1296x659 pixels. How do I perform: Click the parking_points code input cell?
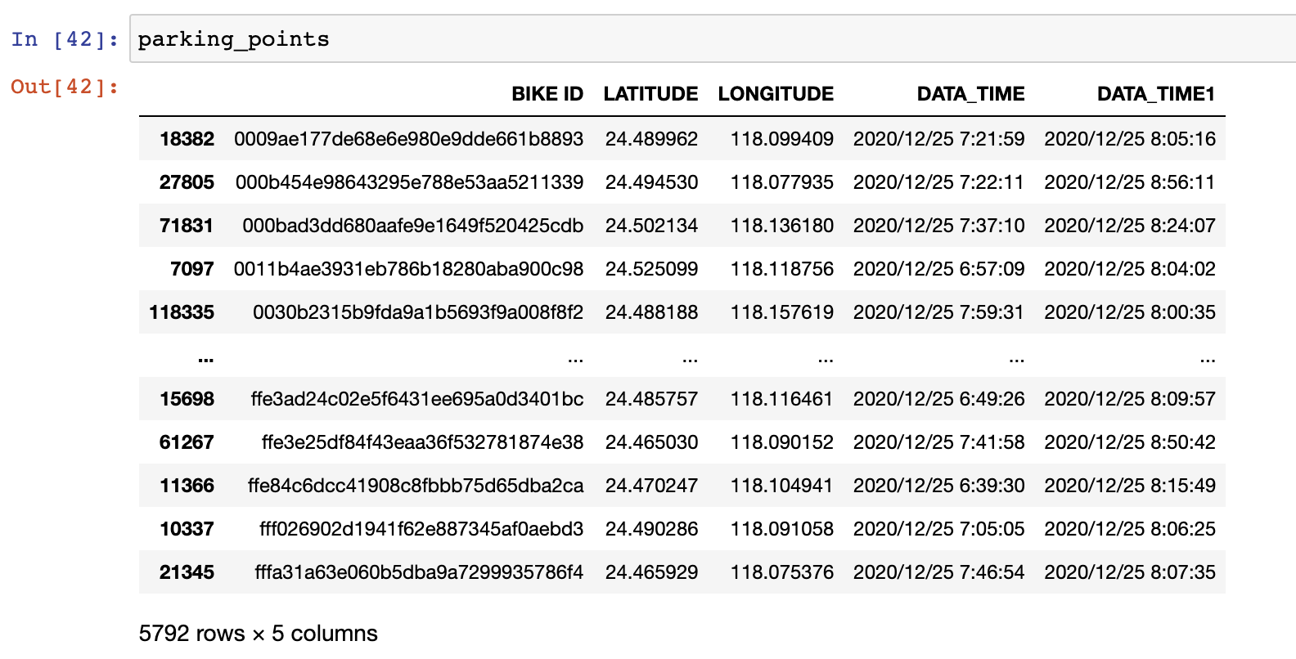(712, 39)
